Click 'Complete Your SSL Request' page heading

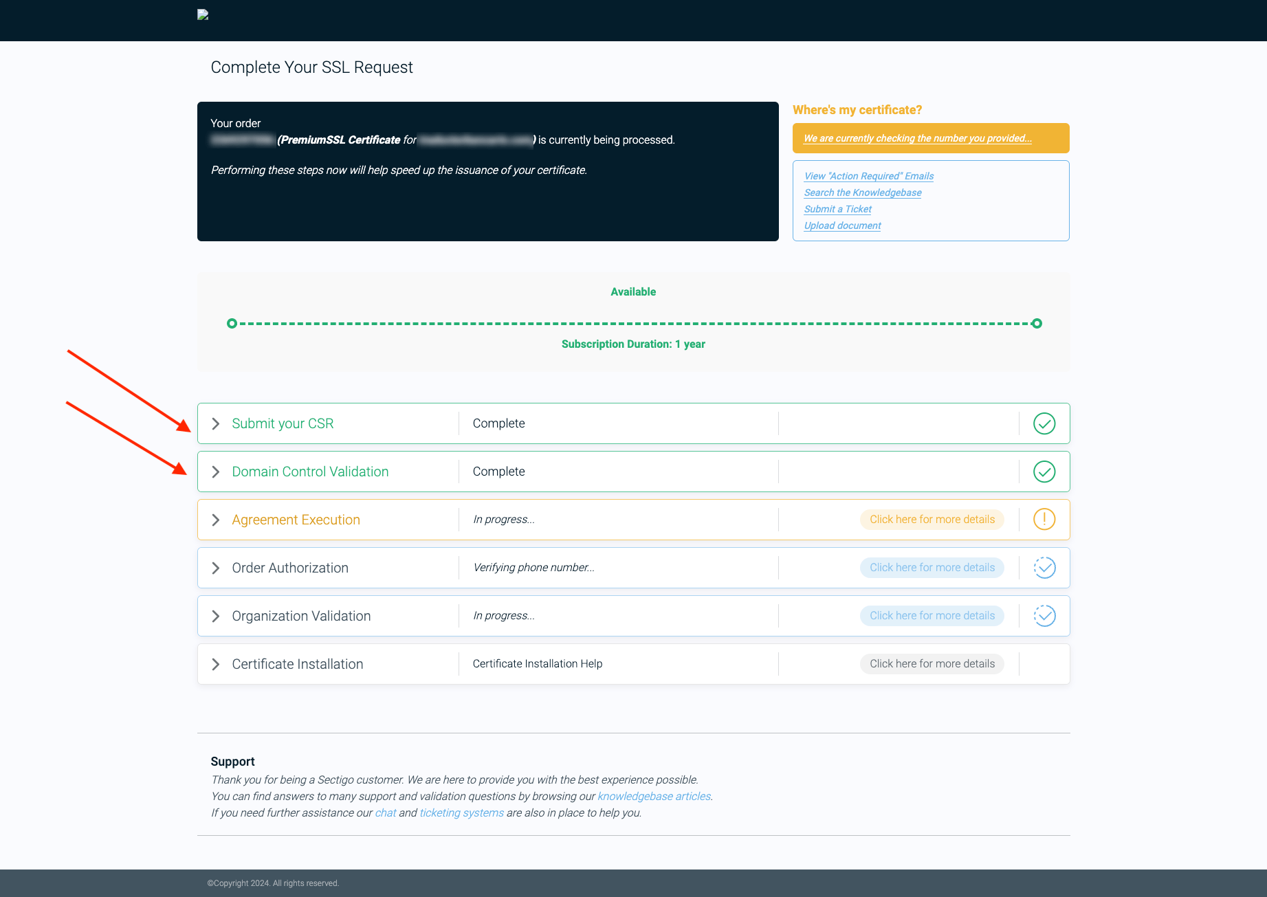click(x=311, y=67)
